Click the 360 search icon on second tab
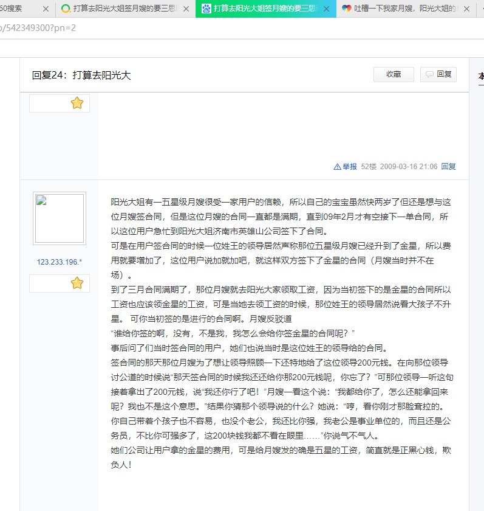 (66, 9)
